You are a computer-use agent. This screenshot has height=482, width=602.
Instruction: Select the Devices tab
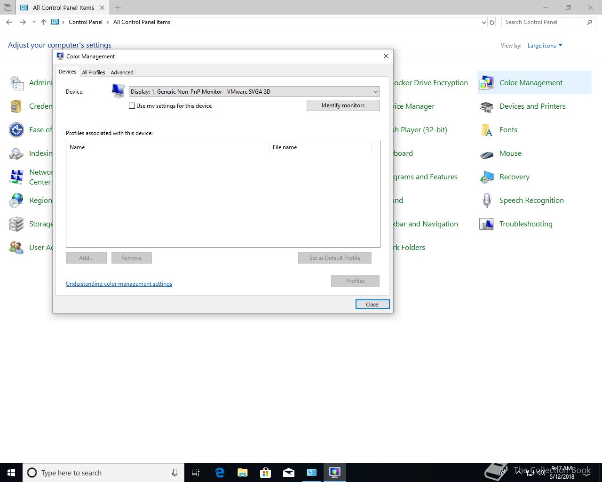68,72
